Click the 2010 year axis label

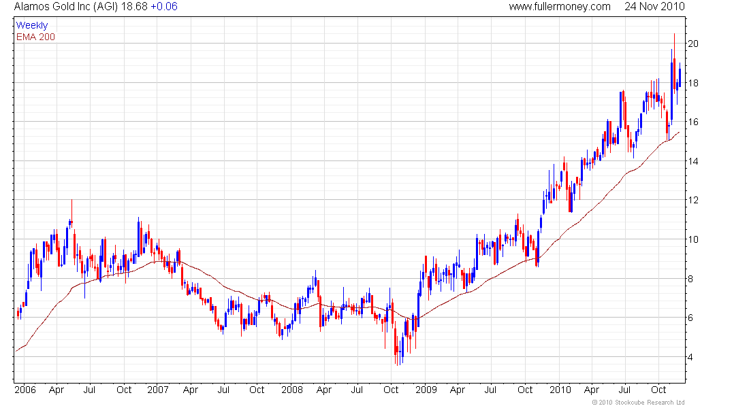coord(560,390)
